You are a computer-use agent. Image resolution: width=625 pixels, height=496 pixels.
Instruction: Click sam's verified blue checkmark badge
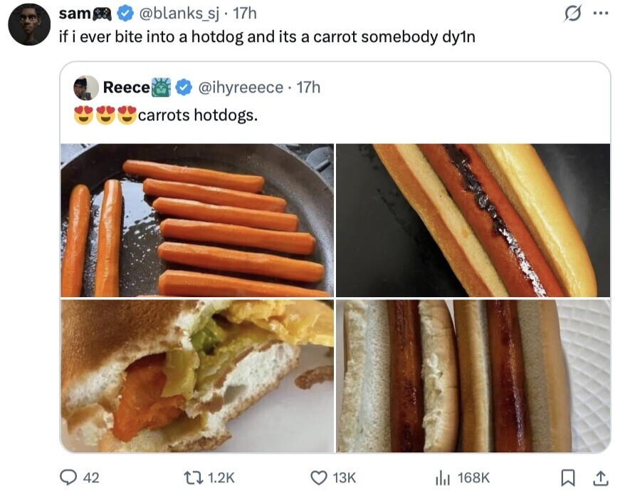[x=125, y=14]
